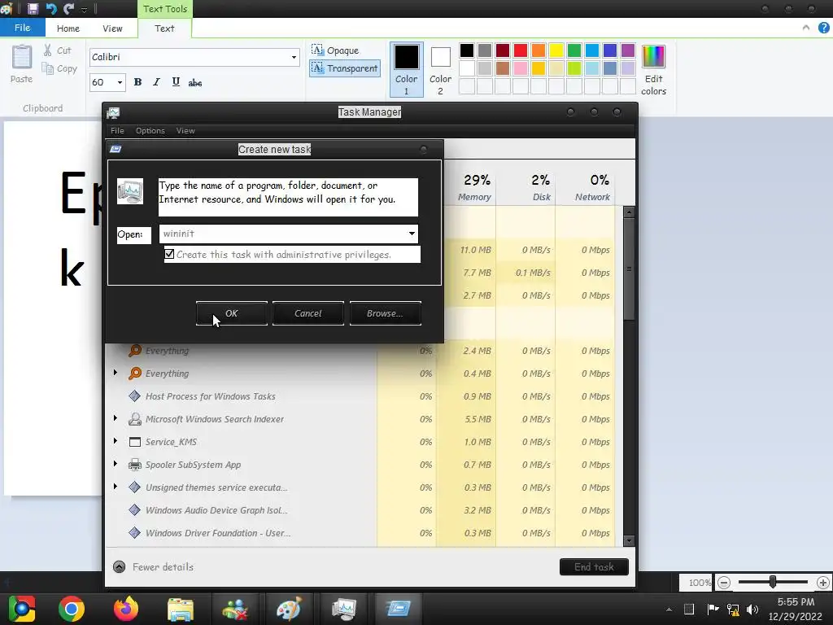This screenshot has height=625, width=833.
Task: Click the Open text field containing wininit
Action: pos(282,234)
